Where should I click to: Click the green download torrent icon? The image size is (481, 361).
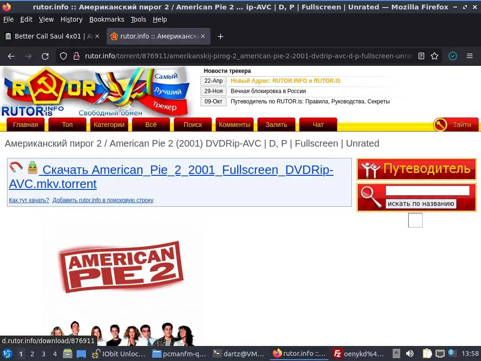(32, 168)
